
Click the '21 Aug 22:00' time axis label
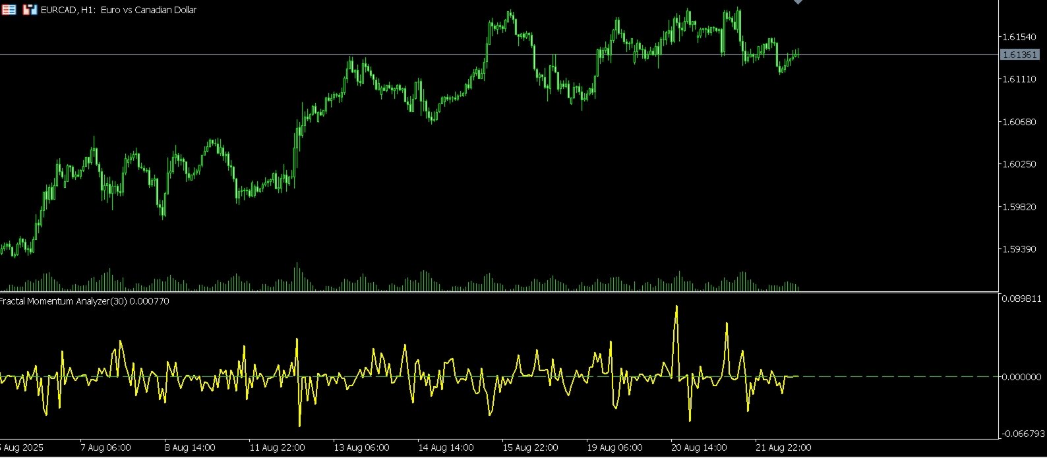tap(783, 447)
